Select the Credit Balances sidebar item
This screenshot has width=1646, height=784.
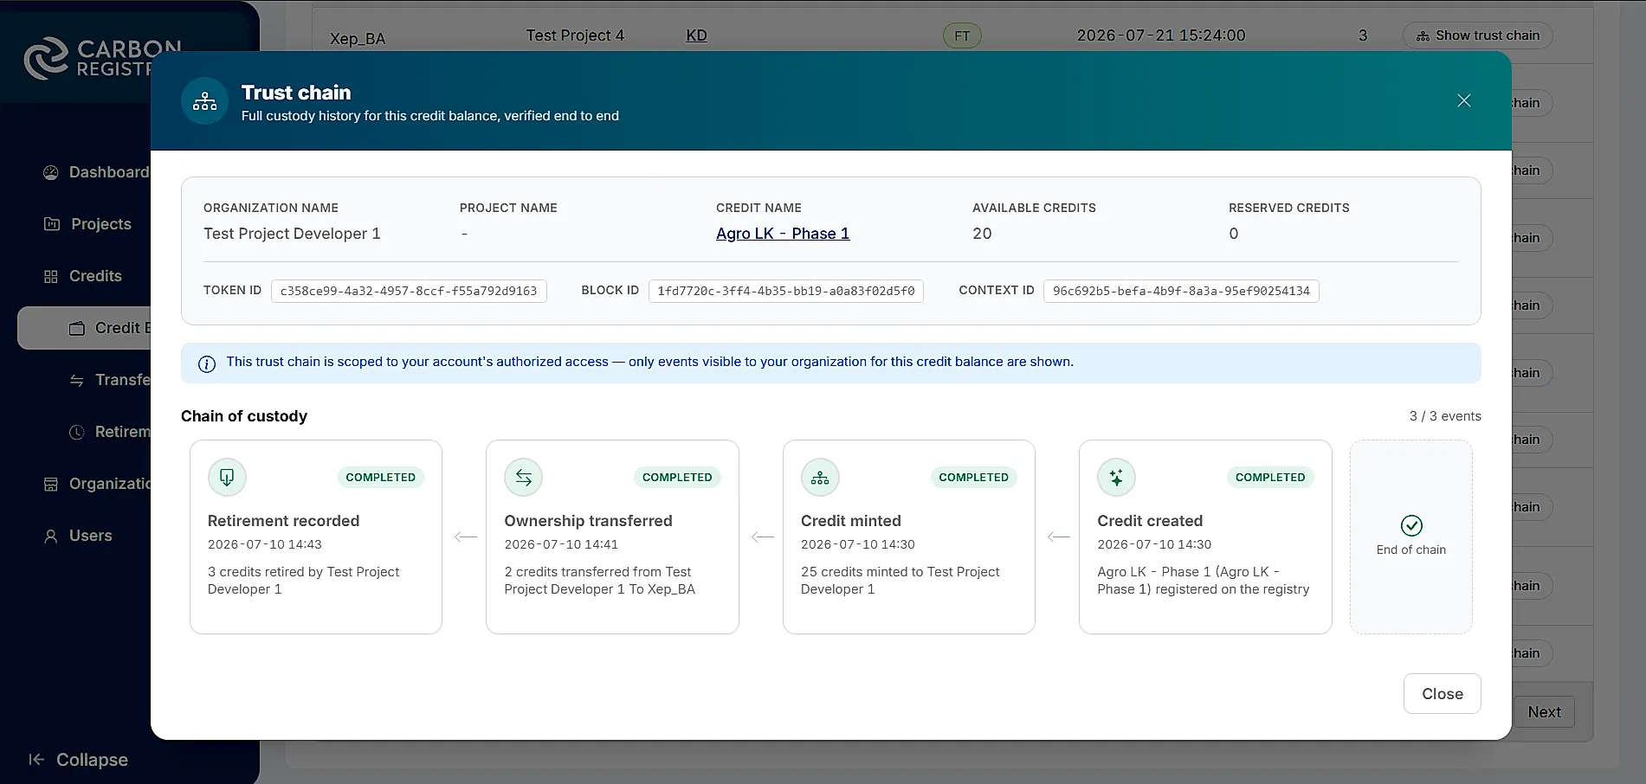pyautogui.click(x=85, y=328)
